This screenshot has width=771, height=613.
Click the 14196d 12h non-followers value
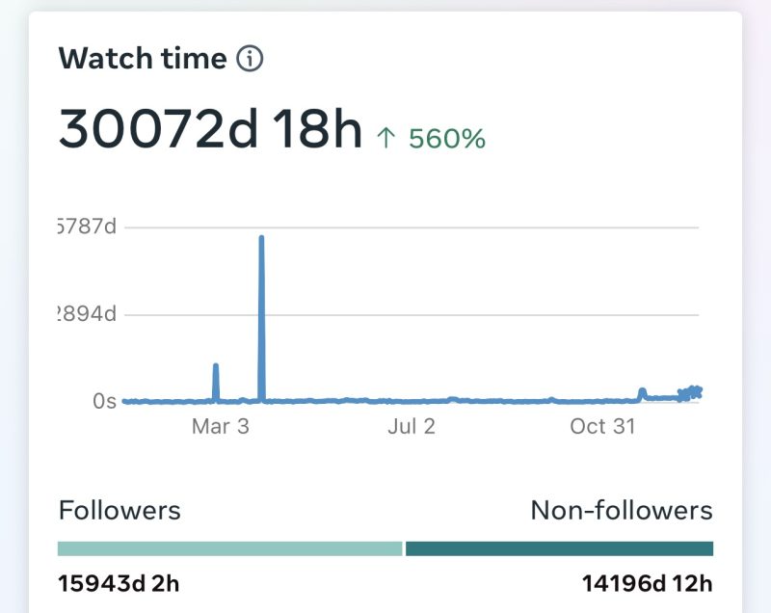pyautogui.click(x=647, y=583)
